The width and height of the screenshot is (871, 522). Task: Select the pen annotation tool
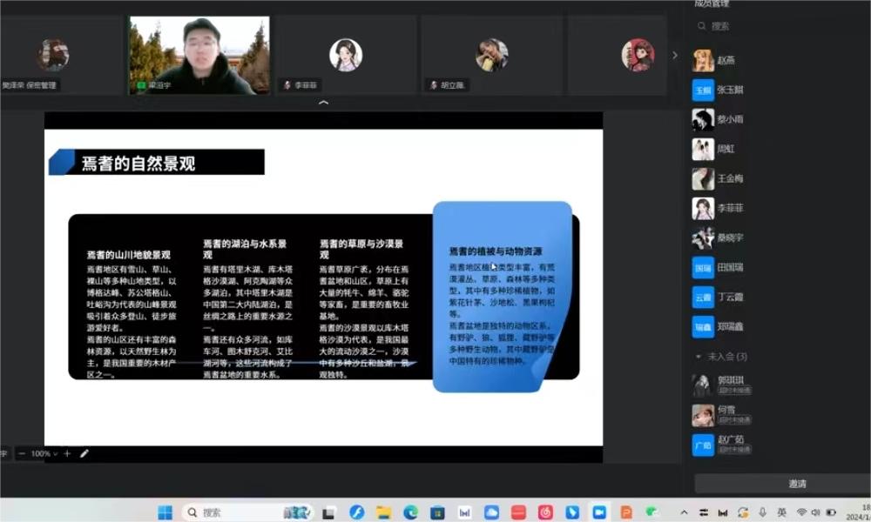[84, 453]
